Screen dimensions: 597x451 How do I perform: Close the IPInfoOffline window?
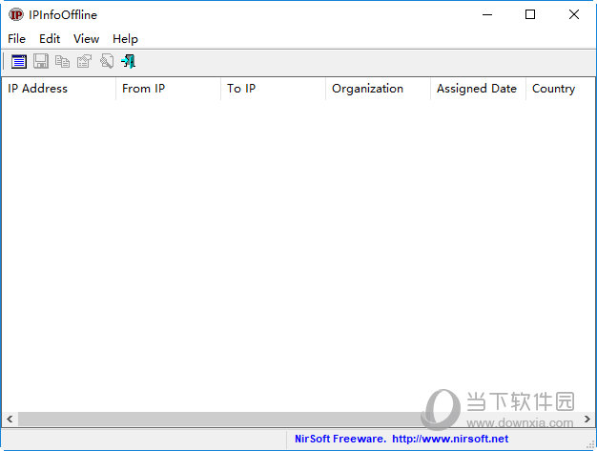click(574, 15)
